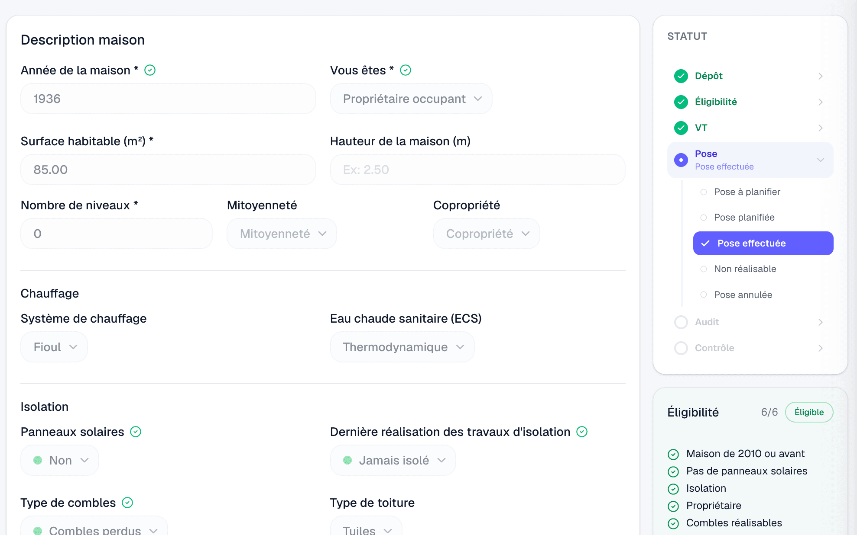Expand the Contrôle step chevron

821,348
